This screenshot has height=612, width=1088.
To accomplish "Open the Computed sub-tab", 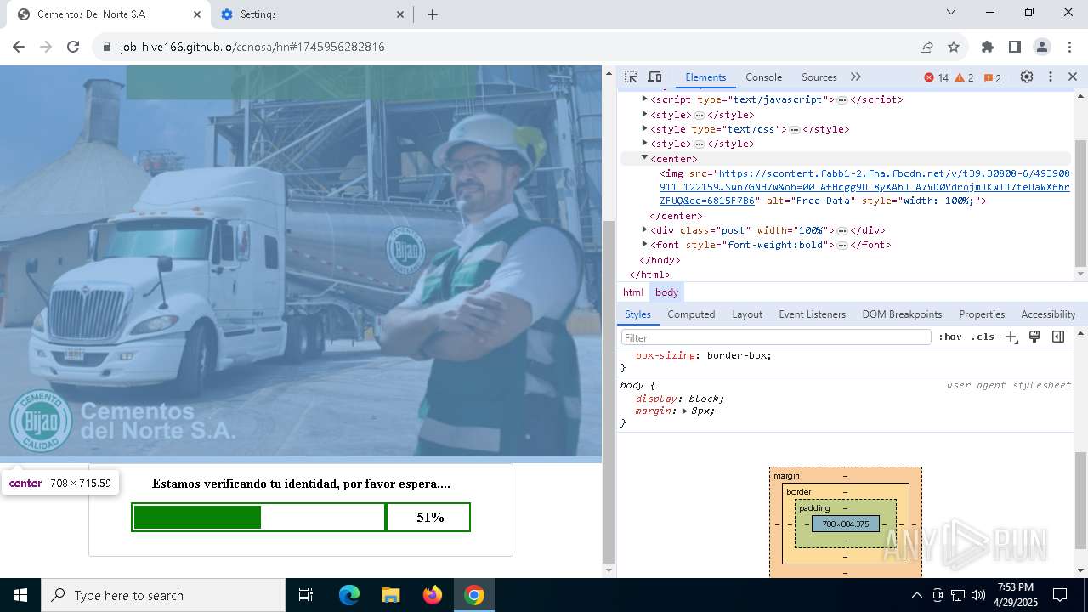I will coord(691,314).
